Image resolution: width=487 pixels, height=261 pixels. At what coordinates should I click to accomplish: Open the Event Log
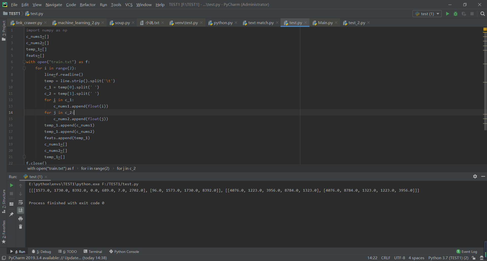[x=469, y=251]
